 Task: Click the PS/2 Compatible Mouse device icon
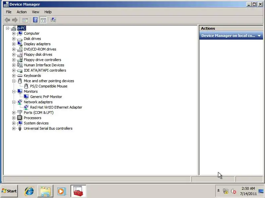[x=26, y=86]
